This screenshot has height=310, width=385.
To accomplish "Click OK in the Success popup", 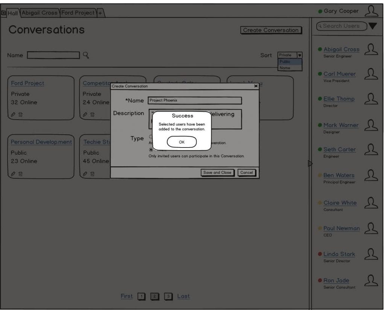I will (x=182, y=142).
